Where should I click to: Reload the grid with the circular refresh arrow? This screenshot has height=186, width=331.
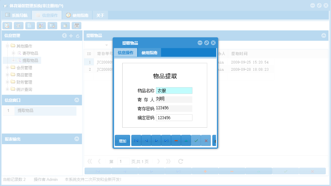pyautogui.click(x=180, y=161)
